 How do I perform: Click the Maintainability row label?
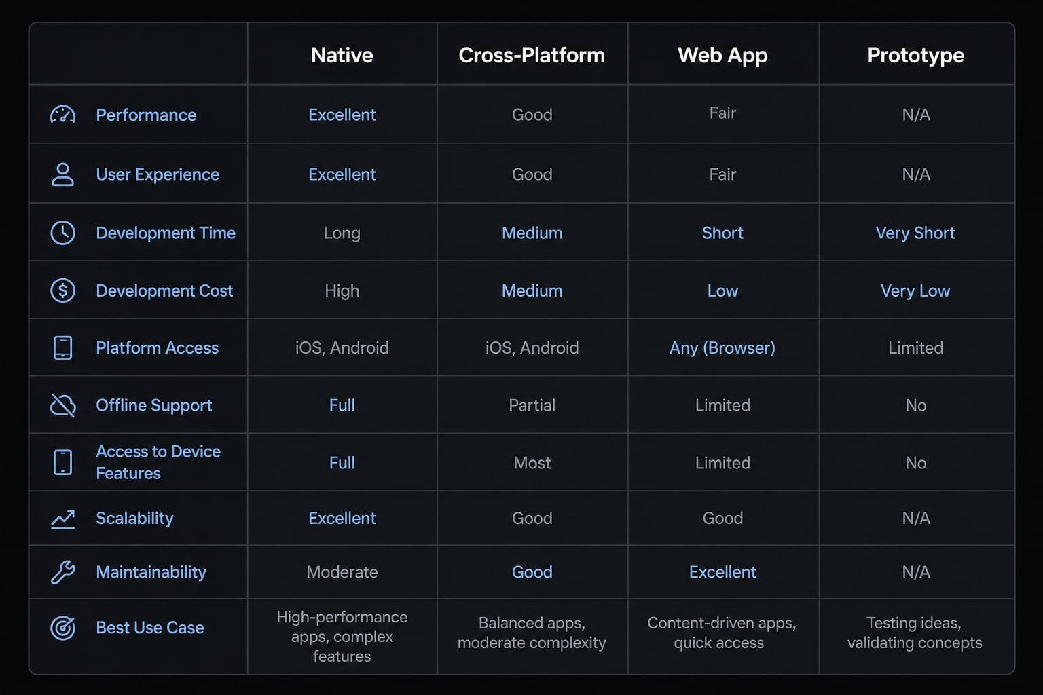(151, 572)
